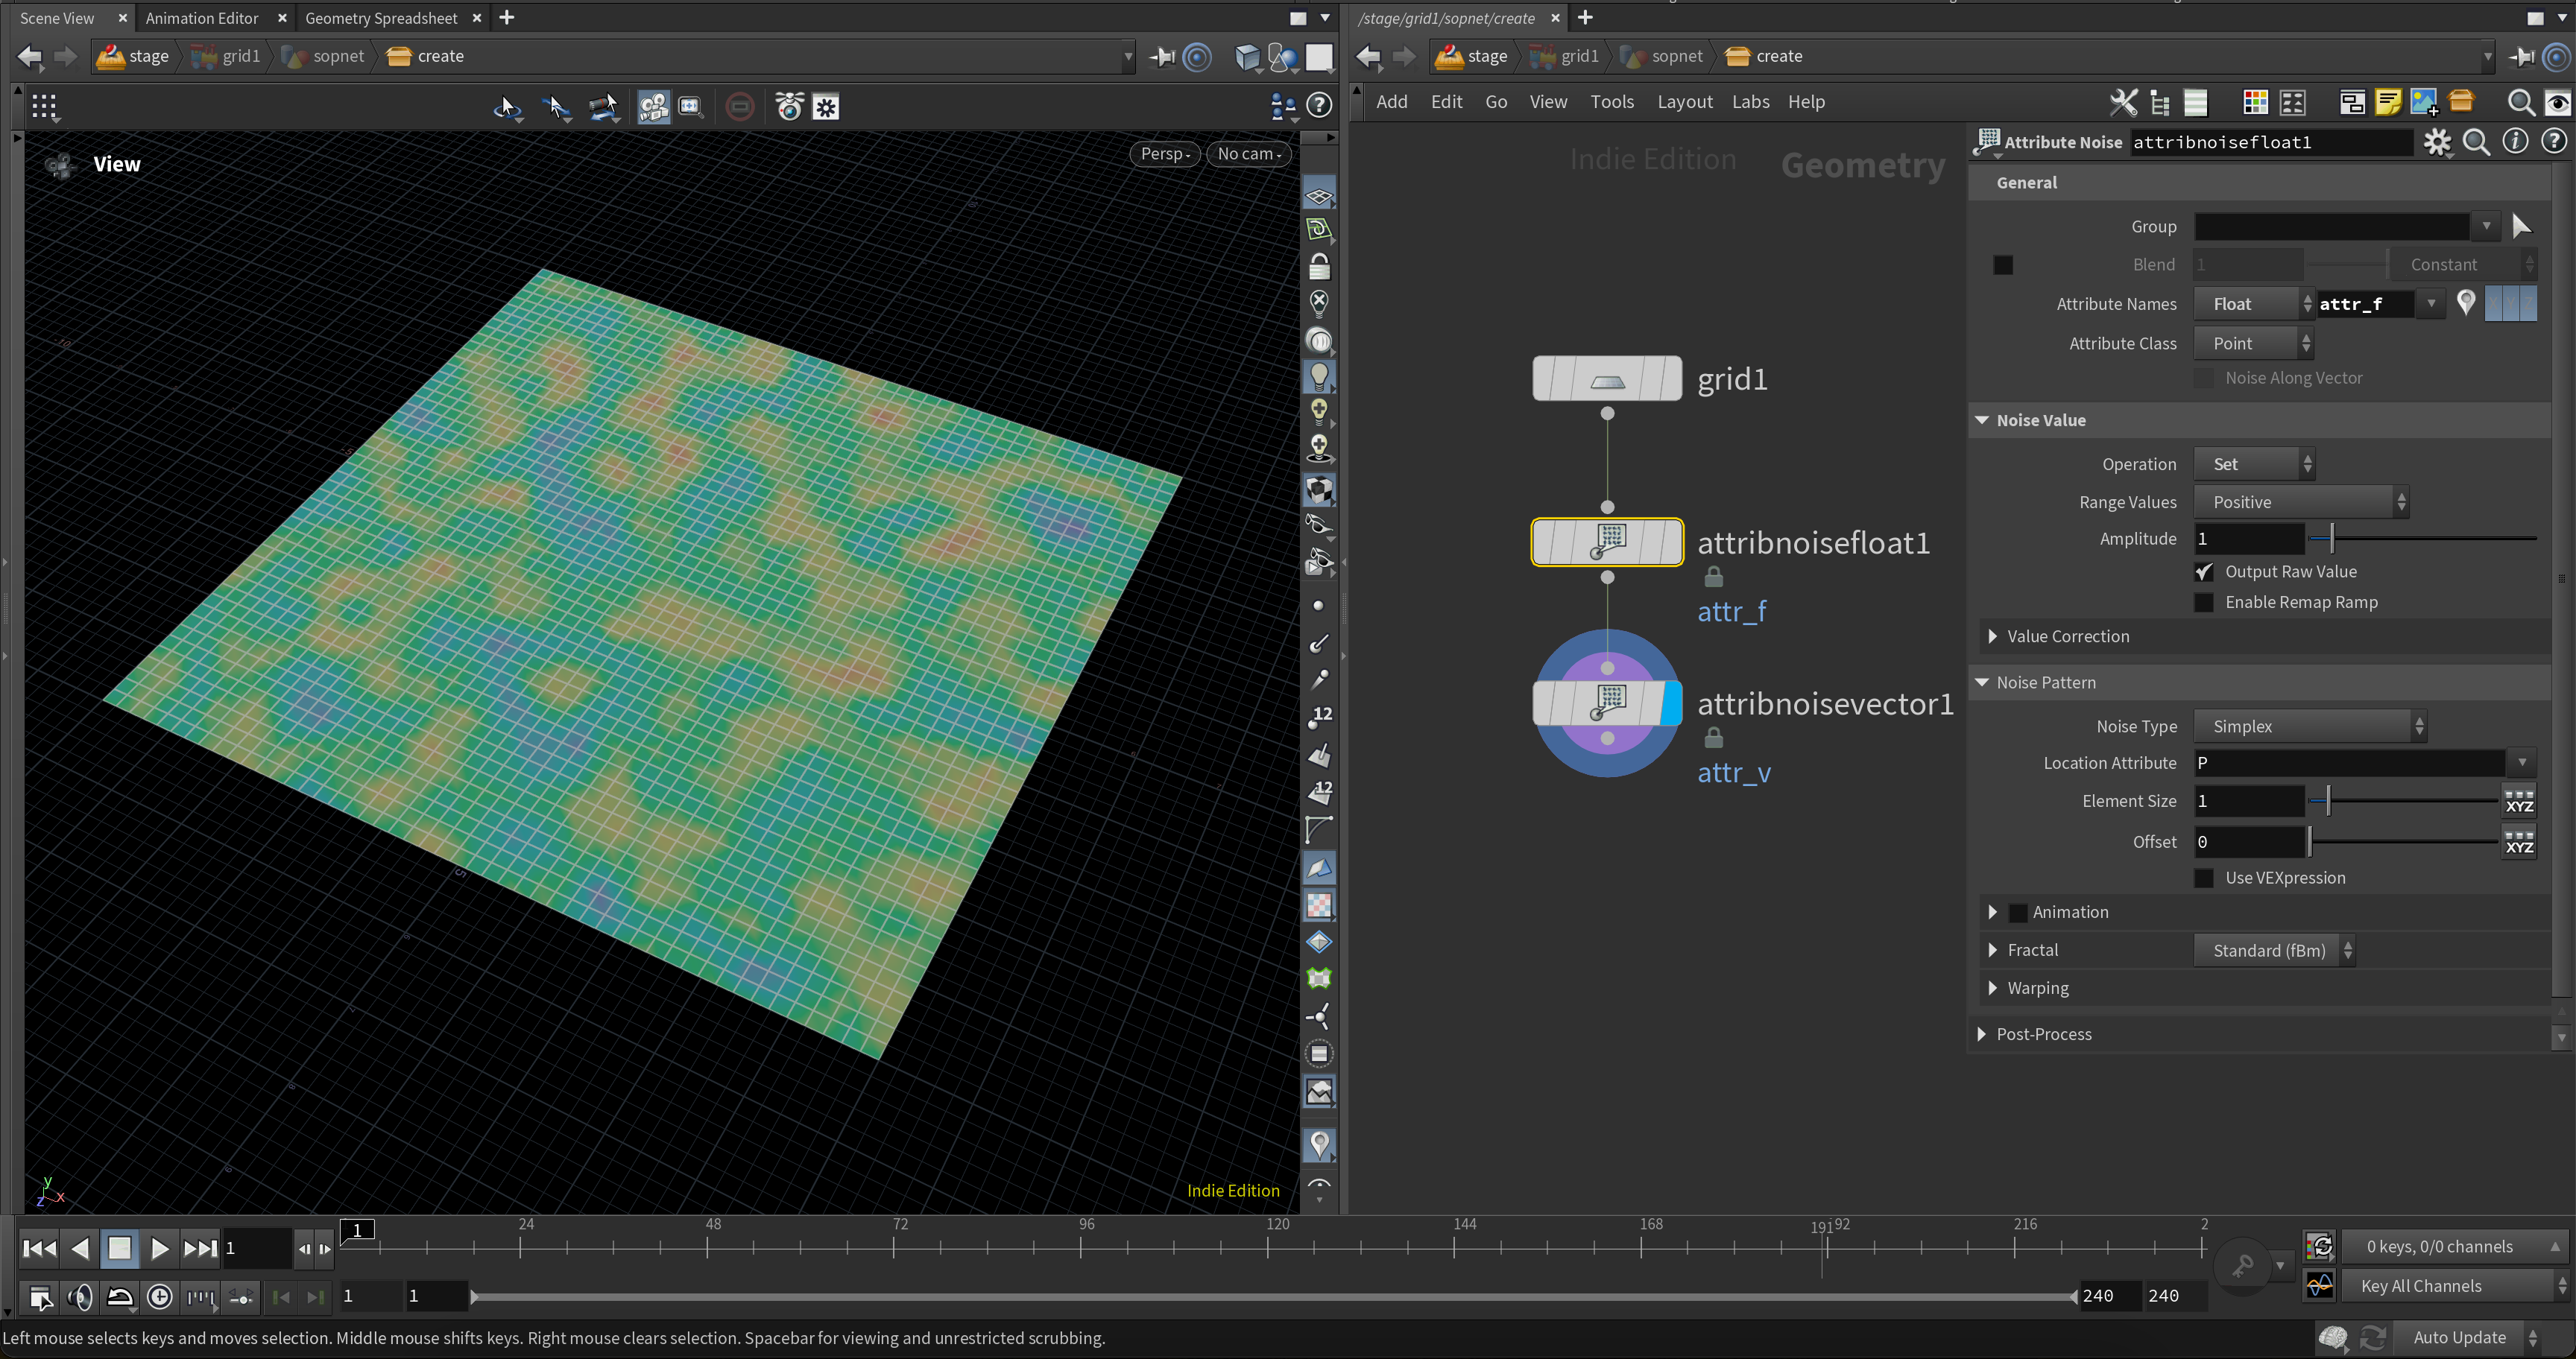Expand the Value Correction section
Viewport: 2576px width, 1359px height.
pyautogui.click(x=1993, y=636)
